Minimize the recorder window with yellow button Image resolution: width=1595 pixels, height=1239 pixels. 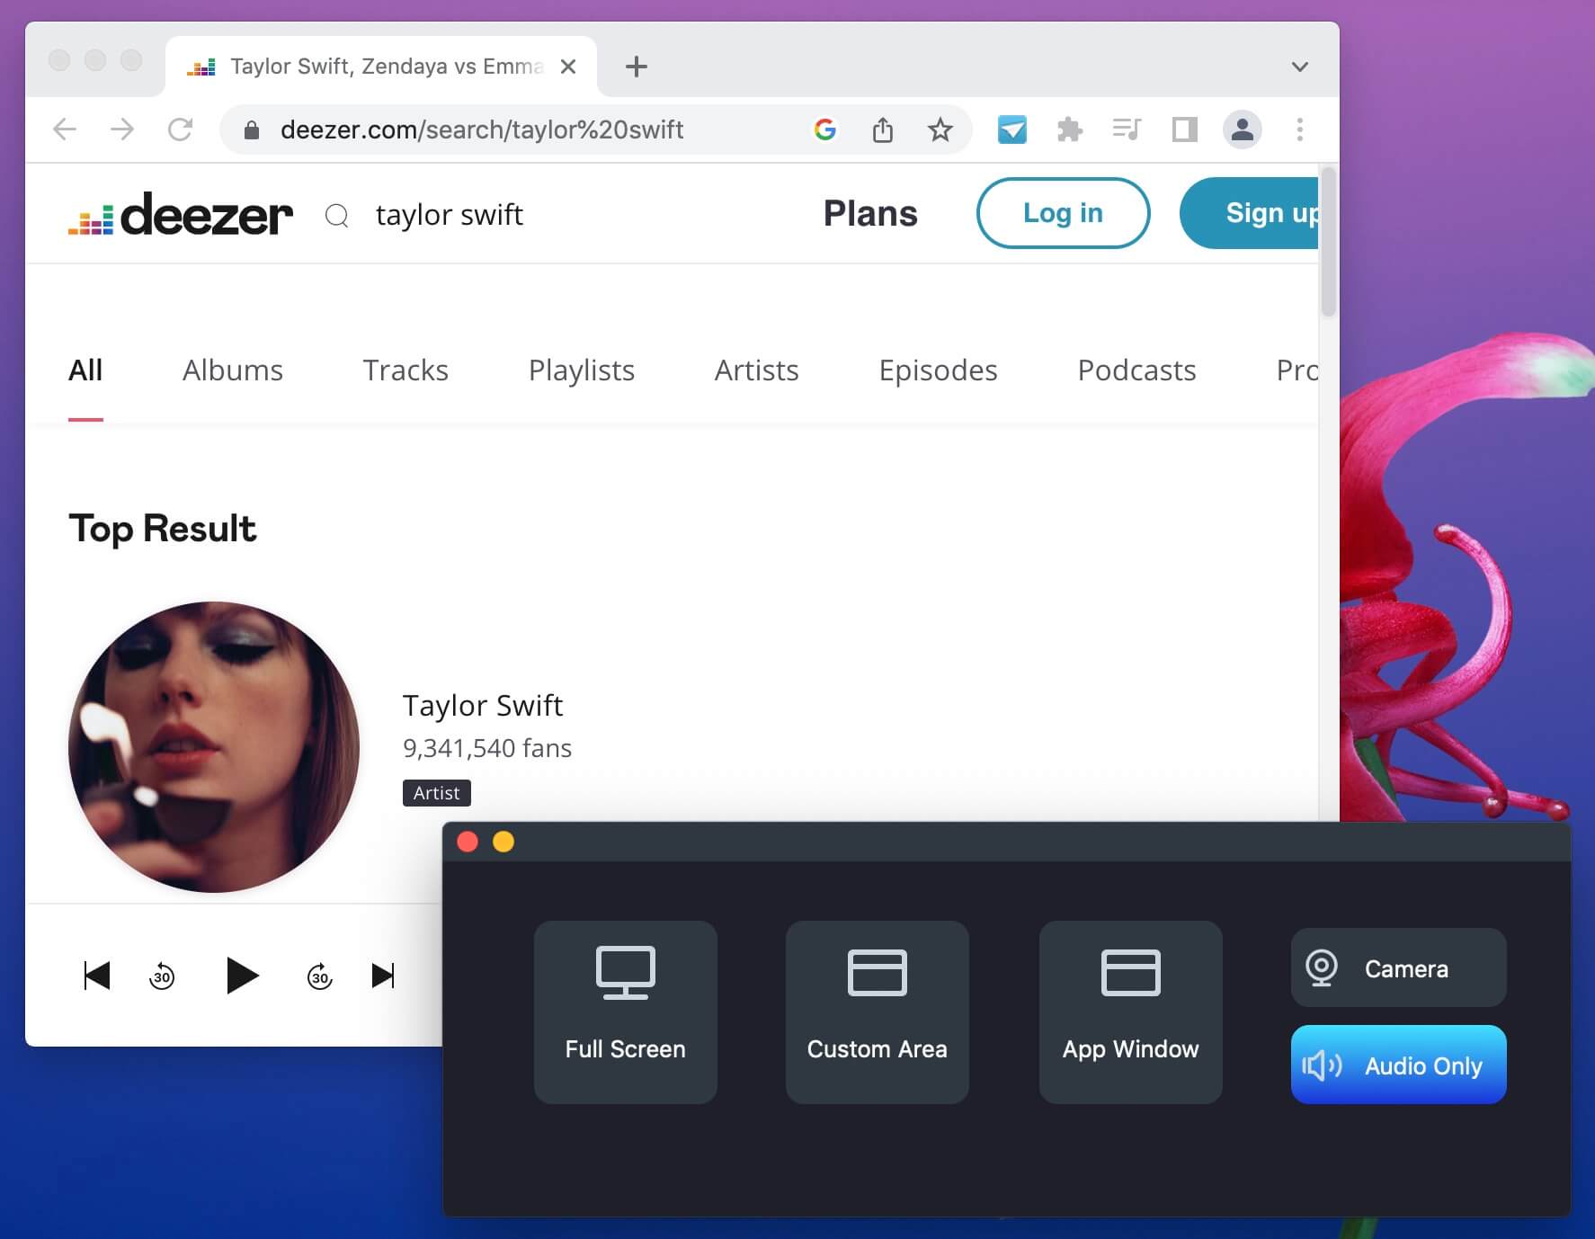pyautogui.click(x=503, y=842)
